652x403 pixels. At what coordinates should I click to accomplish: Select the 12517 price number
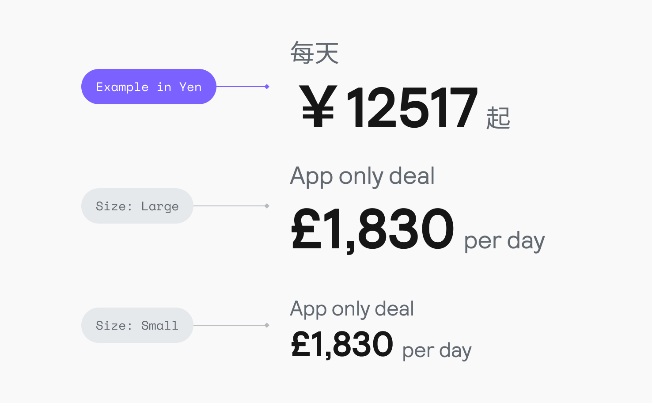point(412,108)
